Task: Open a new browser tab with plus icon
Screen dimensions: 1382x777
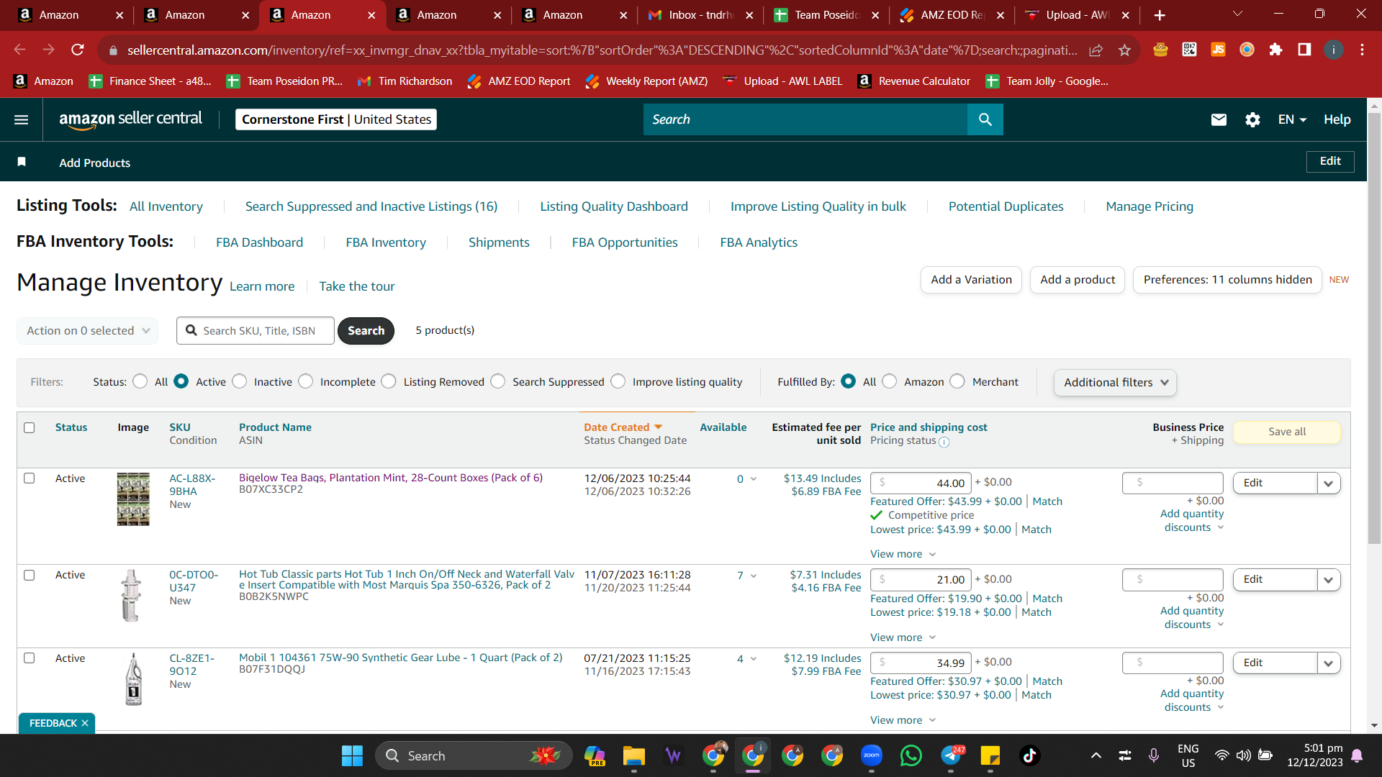Action: pos(1160,15)
